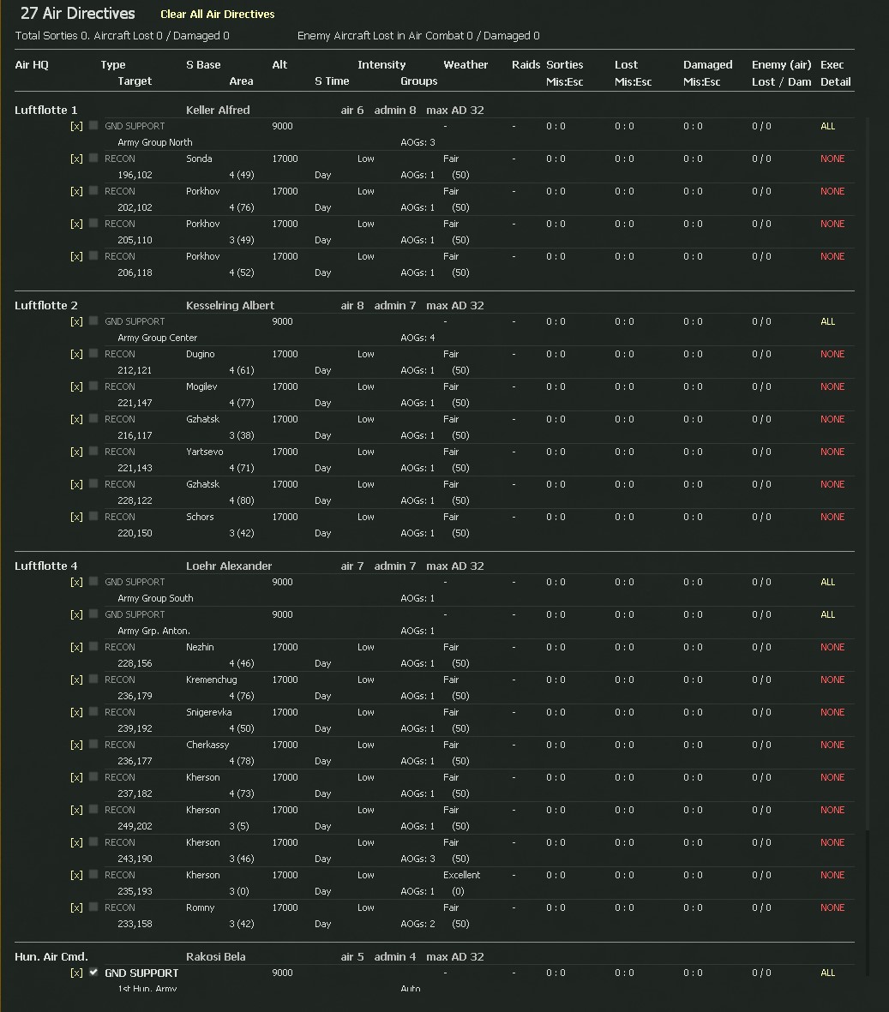Remove the Nezhin RECON directive

(76, 647)
